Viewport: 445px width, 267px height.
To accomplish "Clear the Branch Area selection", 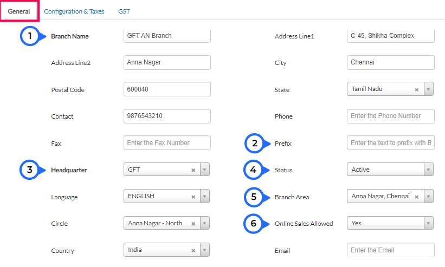I will click(416, 197).
